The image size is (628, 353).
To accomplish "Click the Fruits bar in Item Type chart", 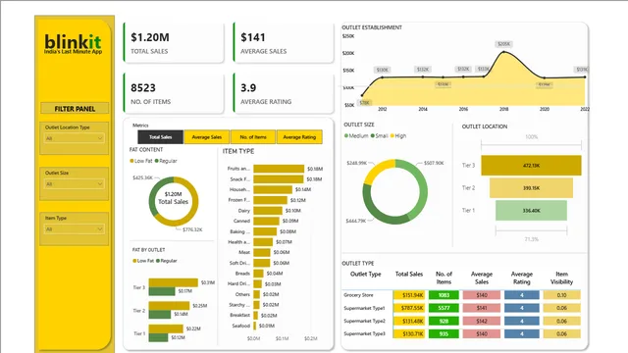I will (279, 169).
